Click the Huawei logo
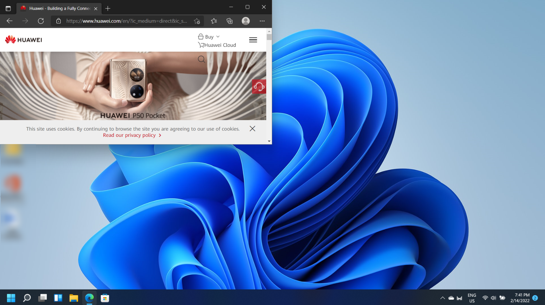 pos(24,40)
